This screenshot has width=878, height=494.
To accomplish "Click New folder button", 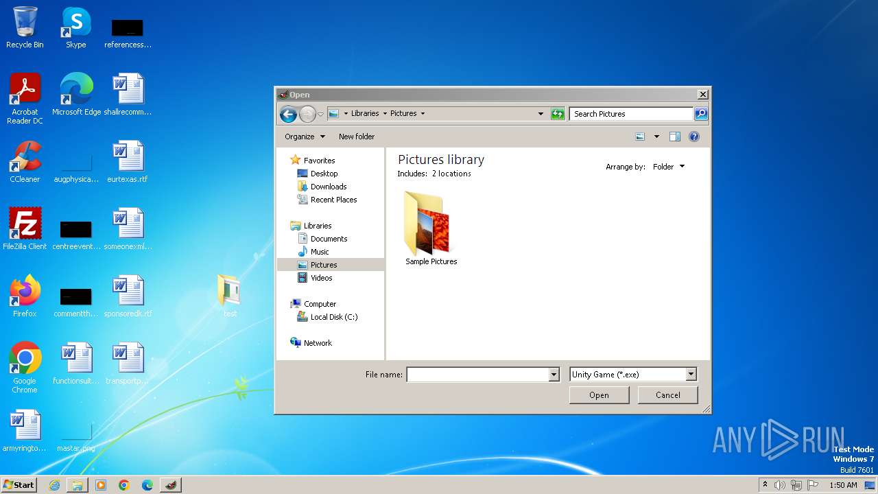I will pyautogui.click(x=357, y=137).
